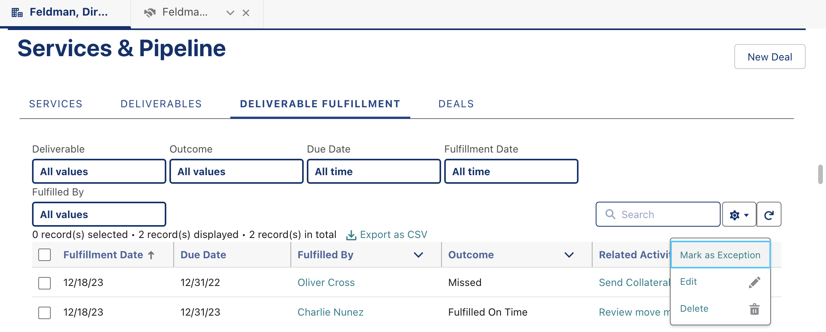Viewport: 826px width, 332px height.
Task: Click the pencil icon next to Edit
Action: click(754, 282)
